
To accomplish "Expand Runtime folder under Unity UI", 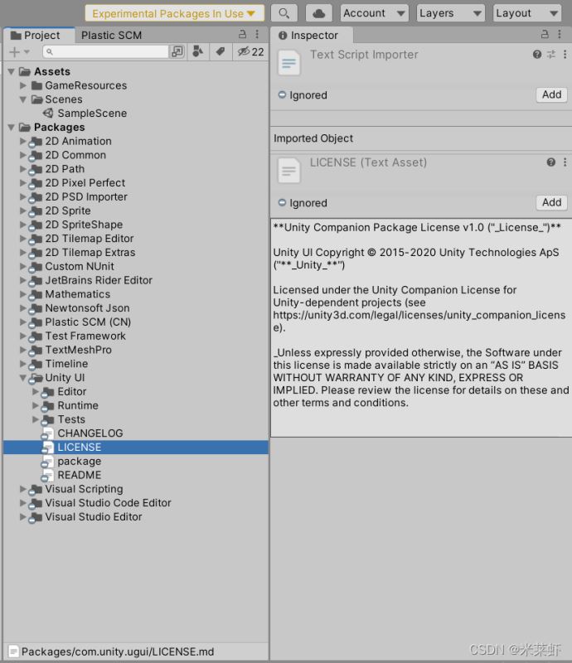I will pyautogui.click(x=36, y=405).
